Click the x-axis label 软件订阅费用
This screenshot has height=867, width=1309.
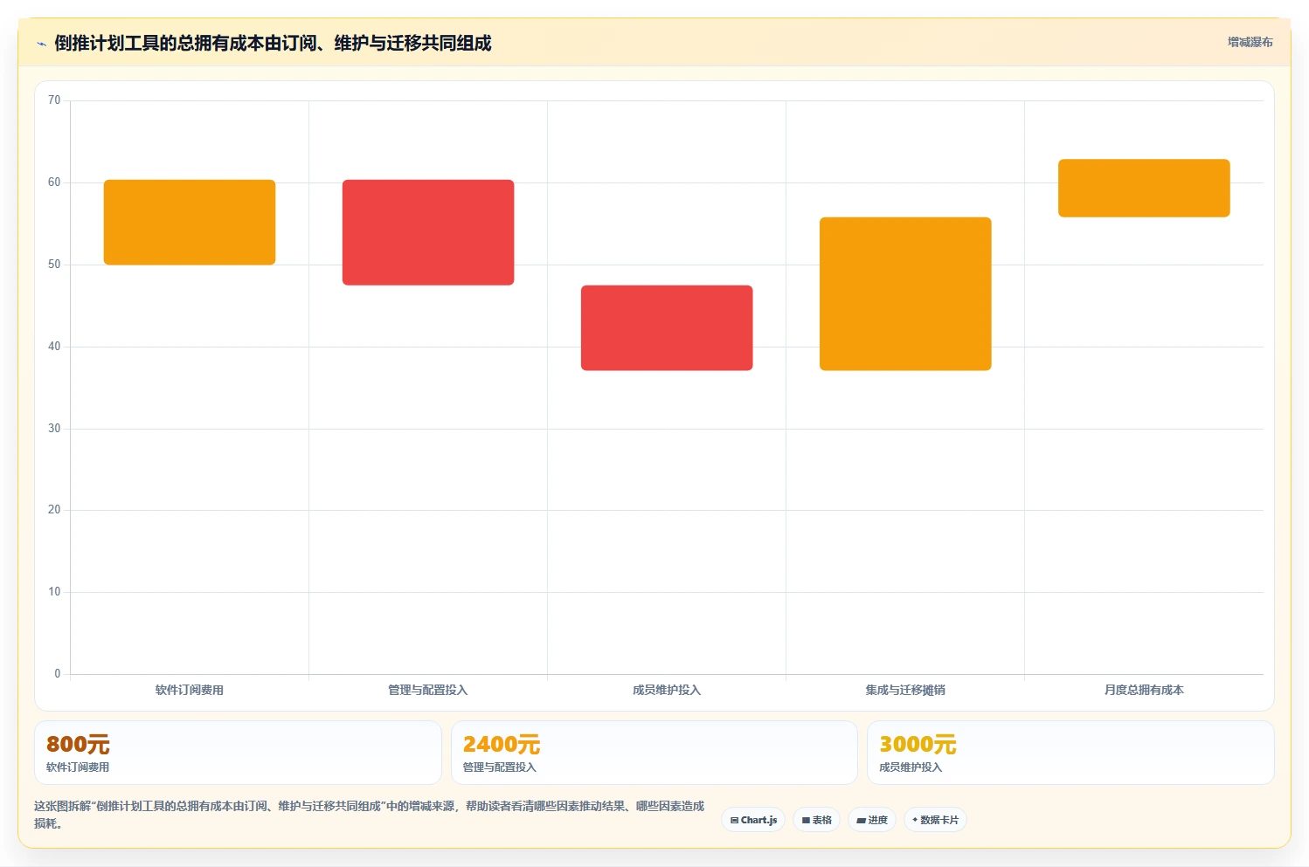[x=190, y=690]
